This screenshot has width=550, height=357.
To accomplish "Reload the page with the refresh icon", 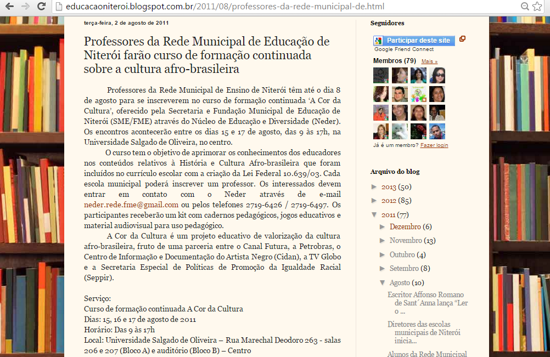I will pyautogui.click(x=41, y=6).
